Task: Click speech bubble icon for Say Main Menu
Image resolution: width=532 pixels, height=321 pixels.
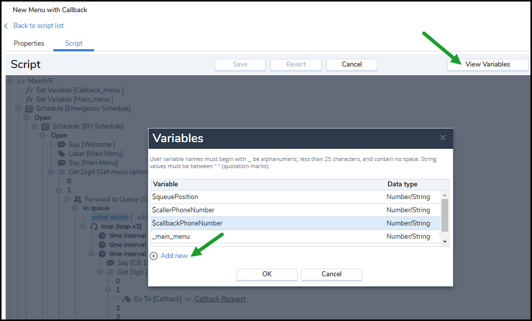Action: (x=62, y=163)
